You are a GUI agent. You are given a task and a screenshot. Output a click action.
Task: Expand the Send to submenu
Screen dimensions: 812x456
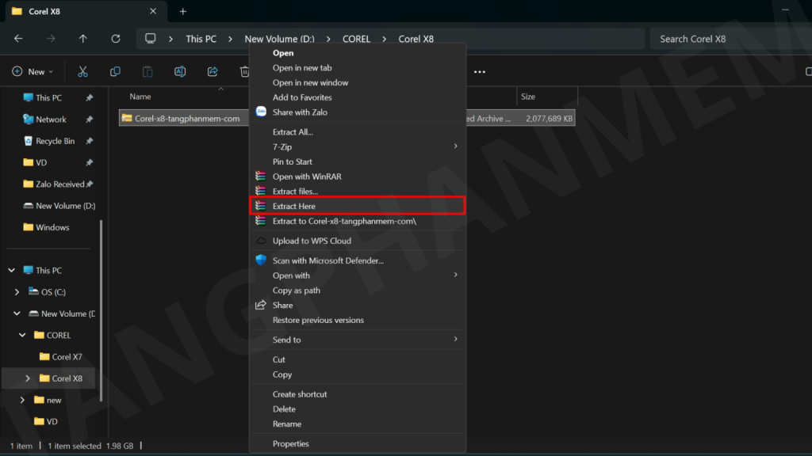(286, 340)
